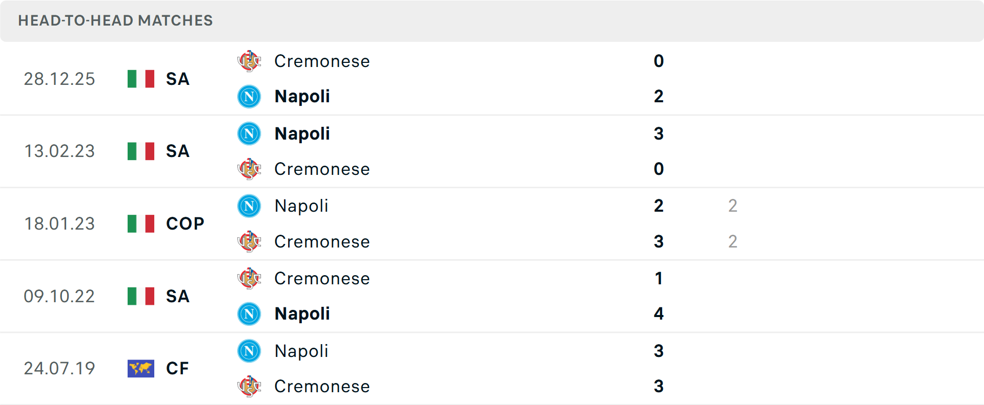Click the Cremonese club crest in the first row
The width and height of the screenshot is (984, 405).
tap(250, 62)
